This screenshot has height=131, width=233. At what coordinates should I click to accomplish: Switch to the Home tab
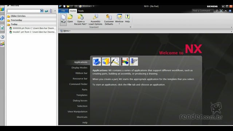pos(73,11)
